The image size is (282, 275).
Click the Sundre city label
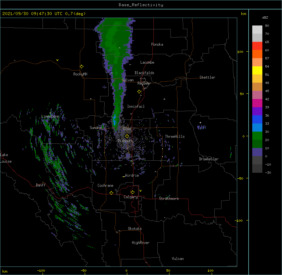(x=96, y=128)
